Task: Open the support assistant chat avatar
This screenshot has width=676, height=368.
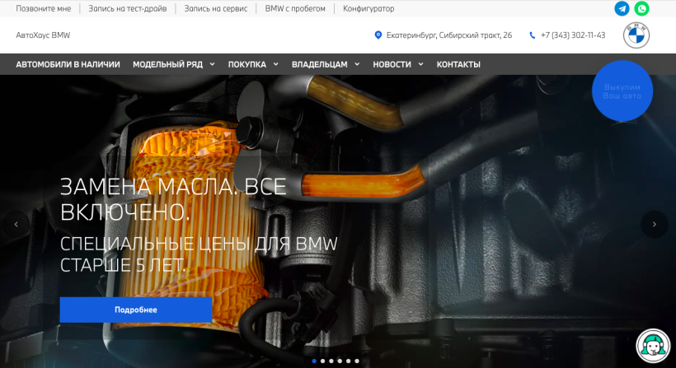Action: [x=653, y=345]
